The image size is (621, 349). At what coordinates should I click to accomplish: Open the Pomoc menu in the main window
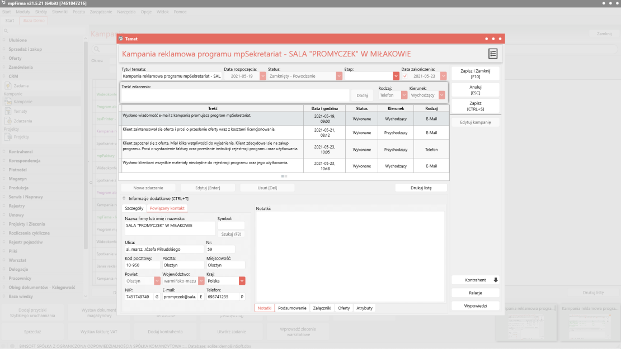click(x=180, y=12)
